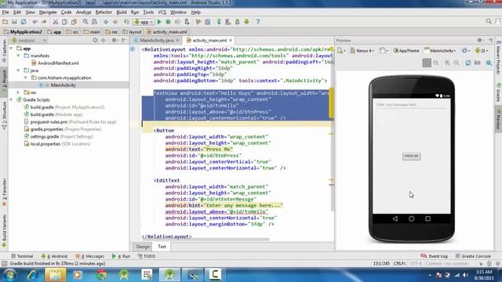Image resolution: width=502 pixels, height=282 pixels.
Task: Collapse the Gradle Scripts node
Action: point(11,99)
